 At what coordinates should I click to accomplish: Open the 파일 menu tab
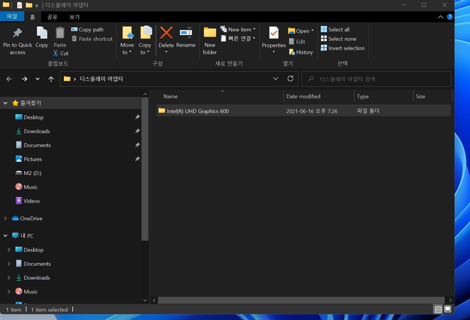12,17
